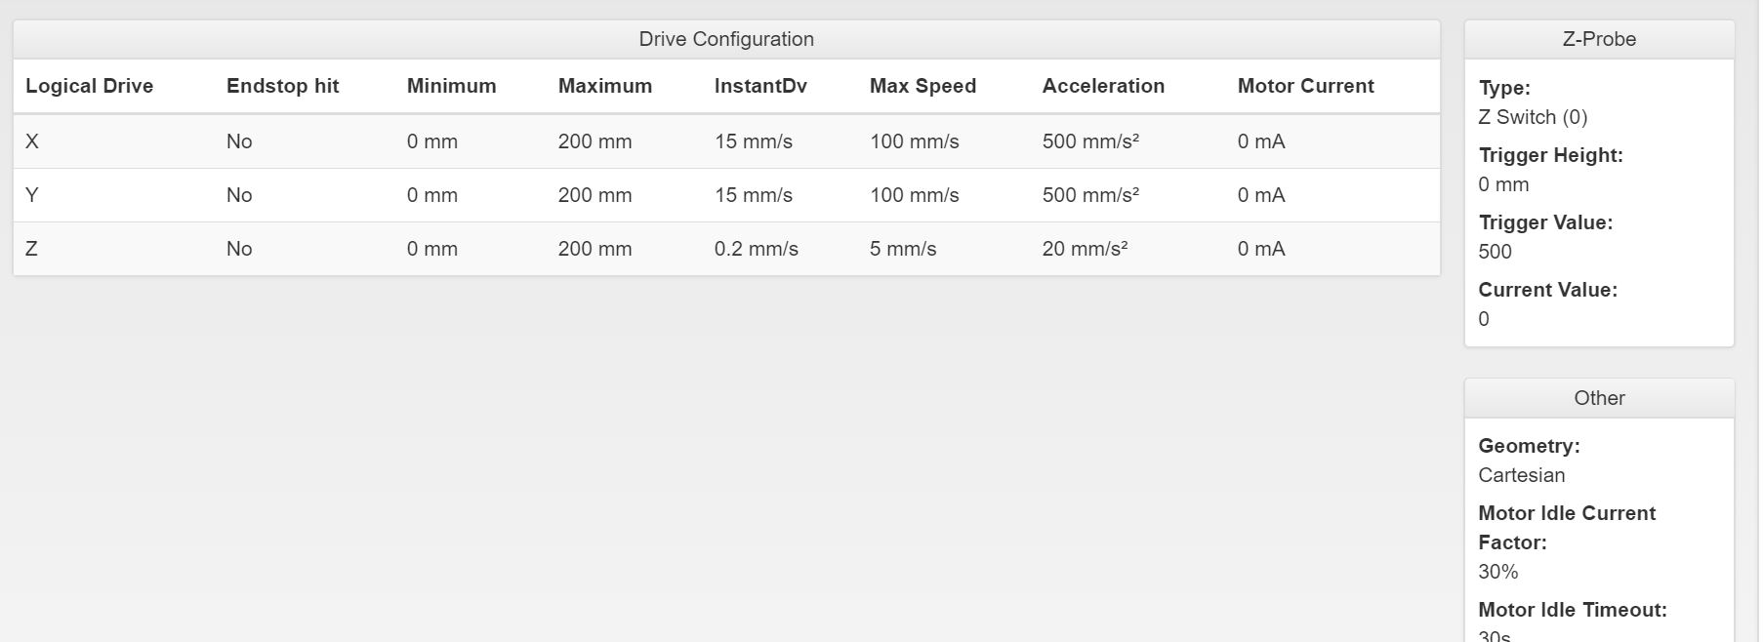The height and width of the screenshot is (642, 1763).
Task: Click the Maximum column header
Action: point(604,86)
